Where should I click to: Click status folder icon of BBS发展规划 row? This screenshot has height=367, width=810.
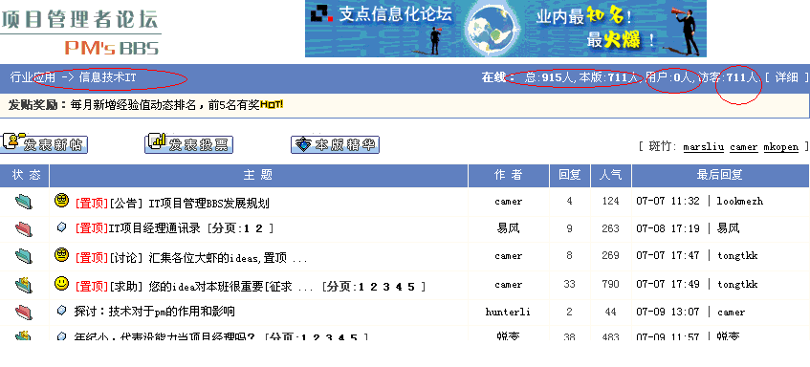point(24,202)
